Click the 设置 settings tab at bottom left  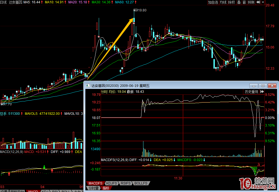point(4,191)
